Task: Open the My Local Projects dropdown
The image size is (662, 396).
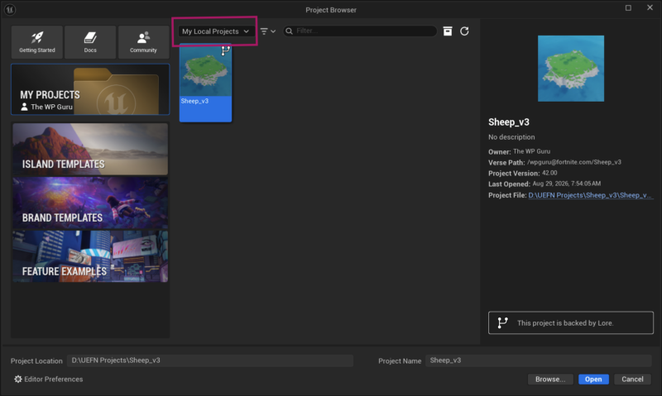Action: (x=215, y=31)
